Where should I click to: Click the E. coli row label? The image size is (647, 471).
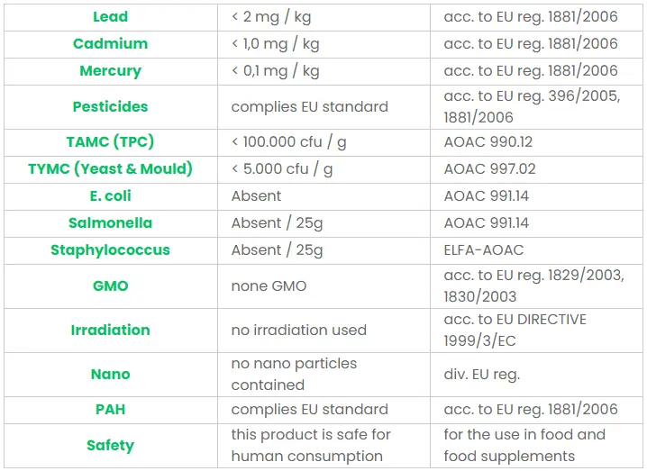coord(110,195)
